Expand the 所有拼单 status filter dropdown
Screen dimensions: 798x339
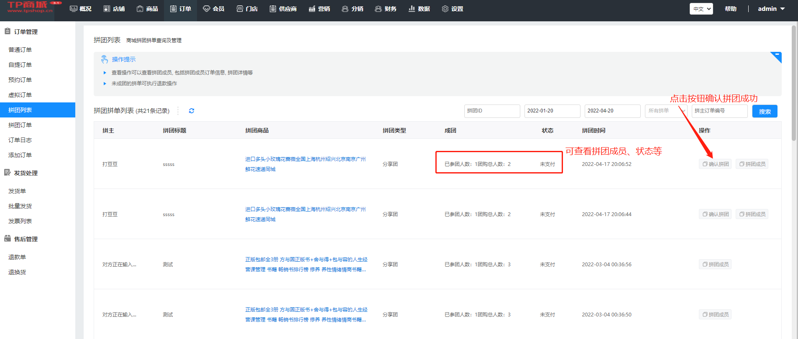(666, 111)
